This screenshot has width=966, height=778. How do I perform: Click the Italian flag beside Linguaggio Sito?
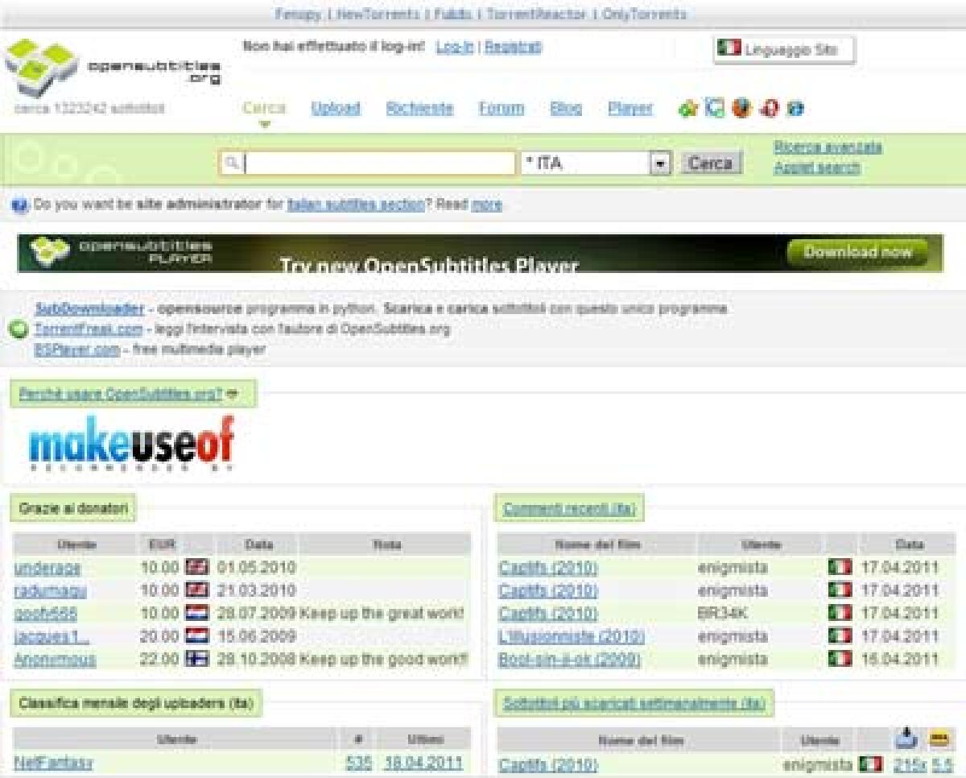(729, 49)
